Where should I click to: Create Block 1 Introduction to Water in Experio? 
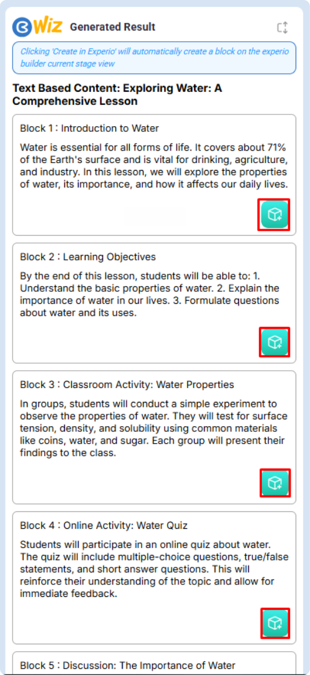tap(274, 214)
